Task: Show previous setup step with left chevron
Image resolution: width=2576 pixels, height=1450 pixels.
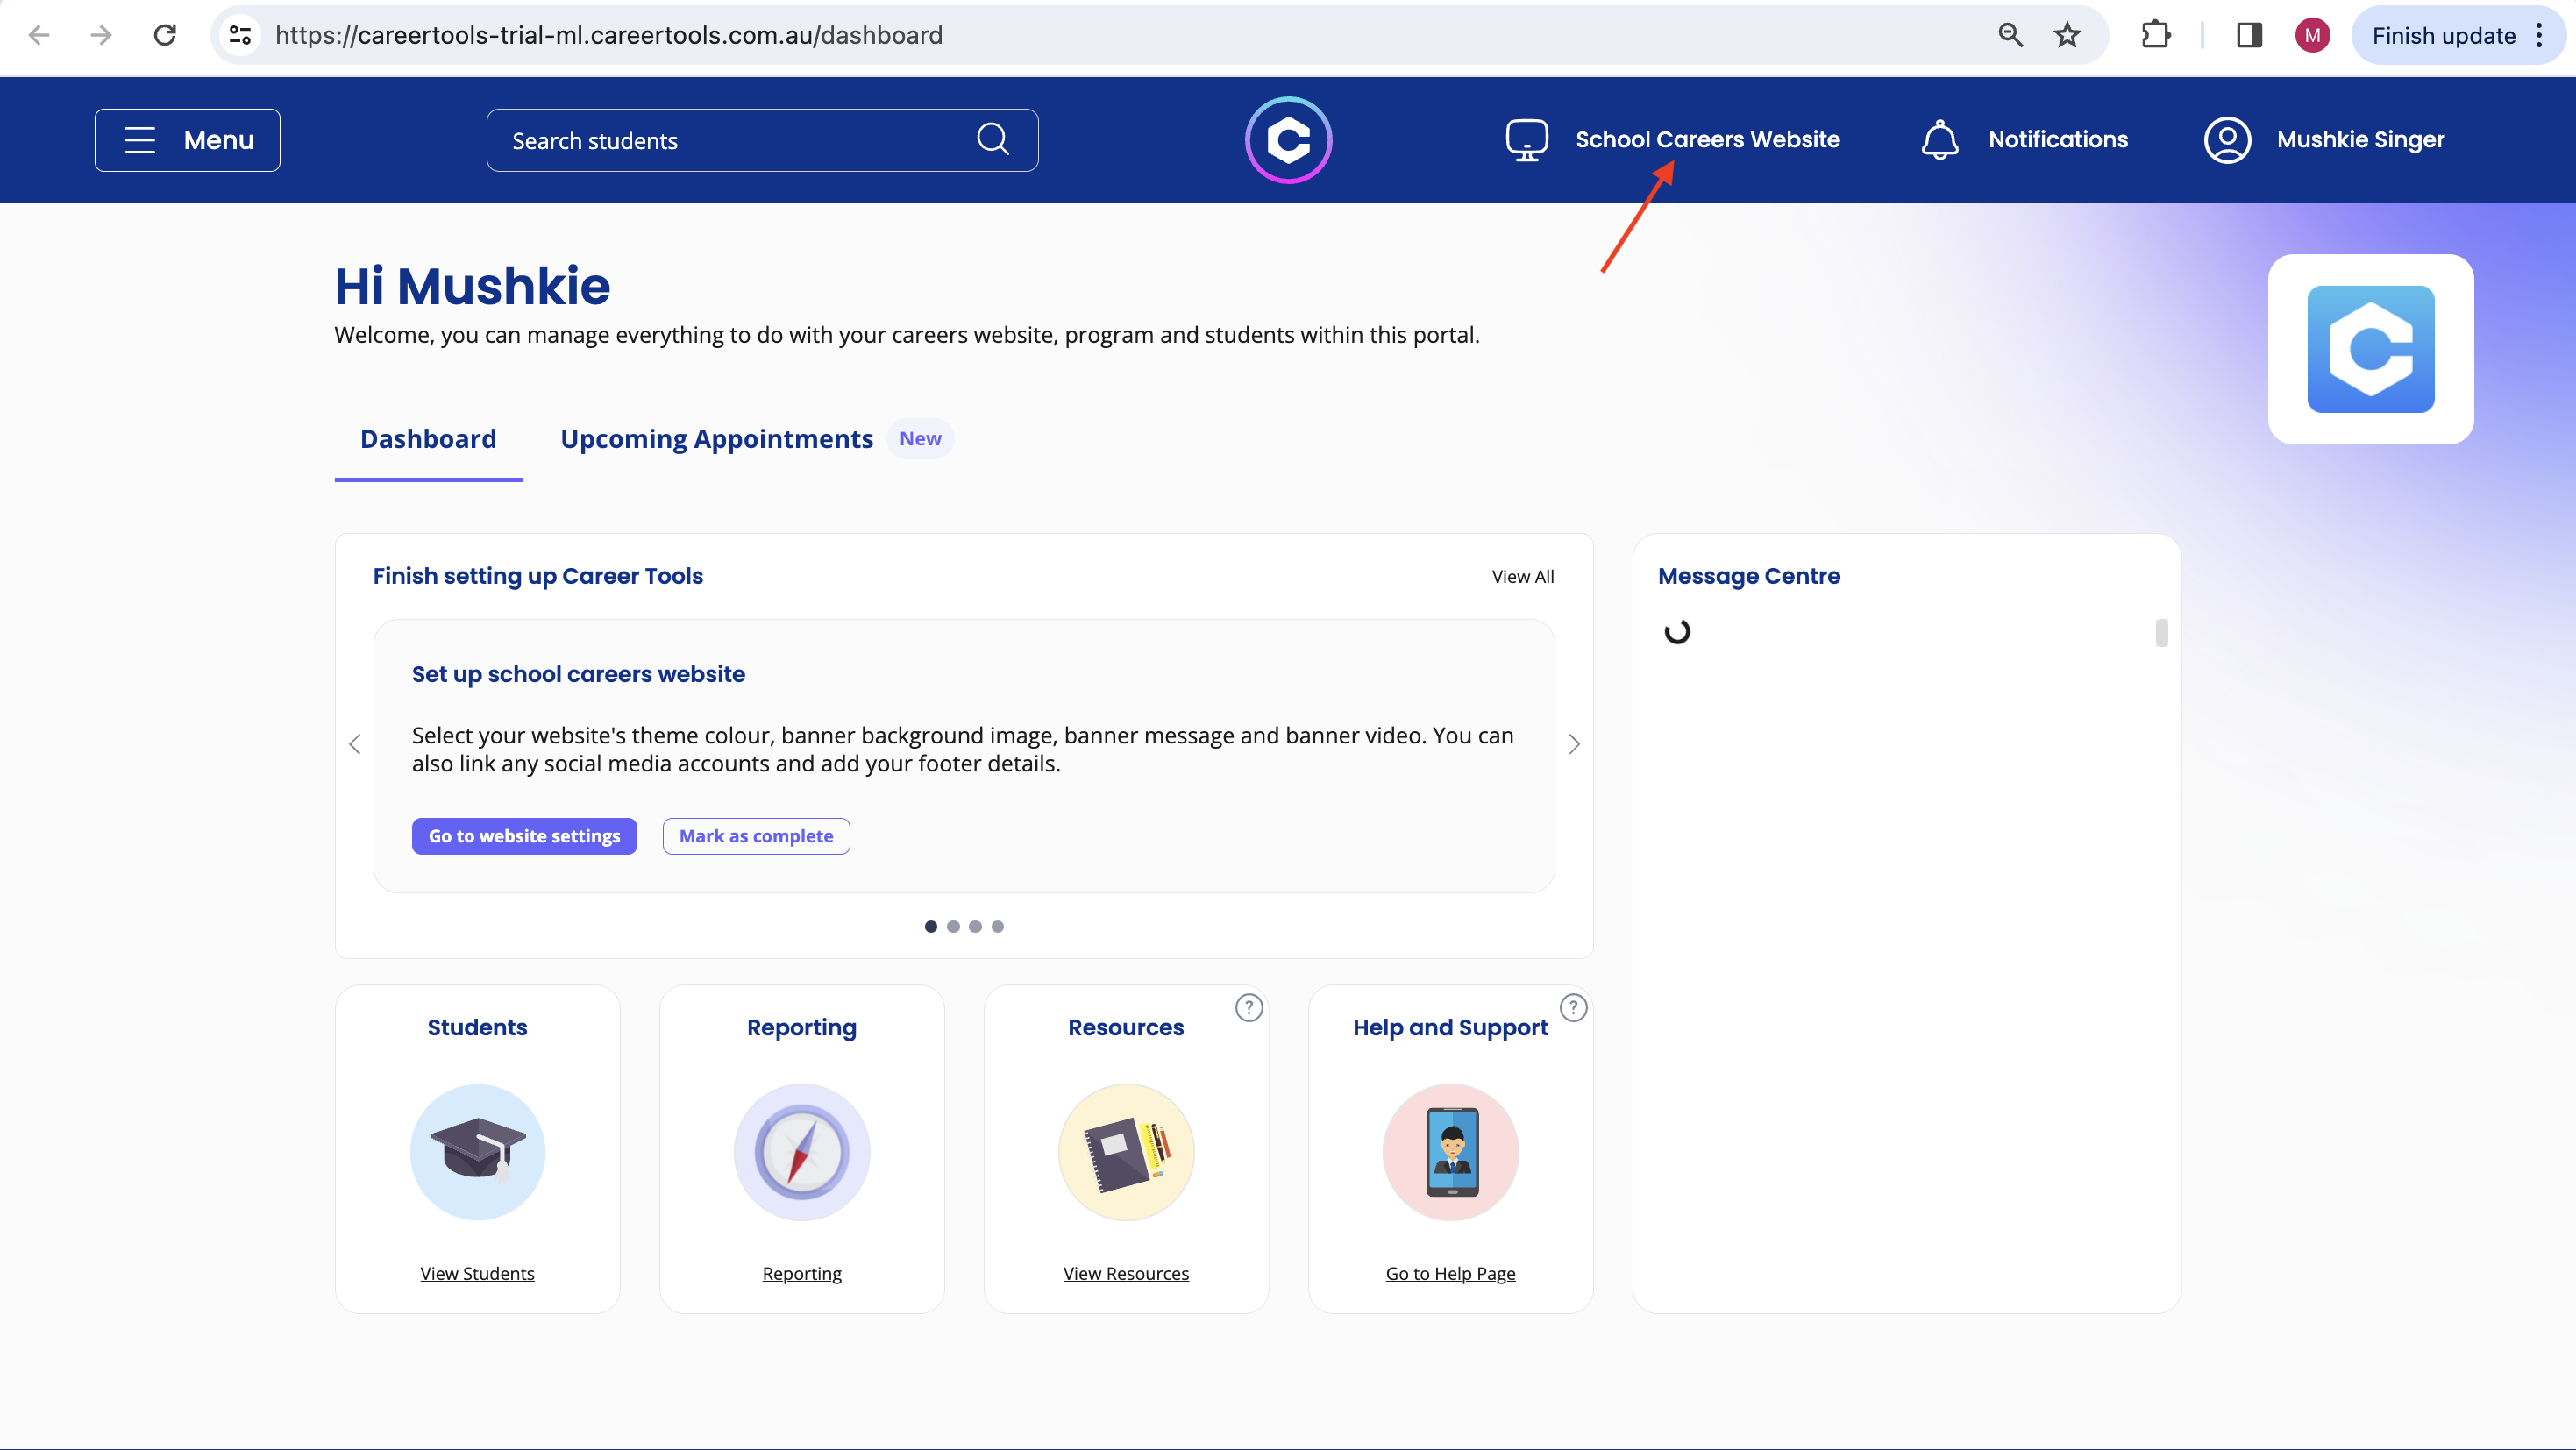Action: click(x=355, y=744)
